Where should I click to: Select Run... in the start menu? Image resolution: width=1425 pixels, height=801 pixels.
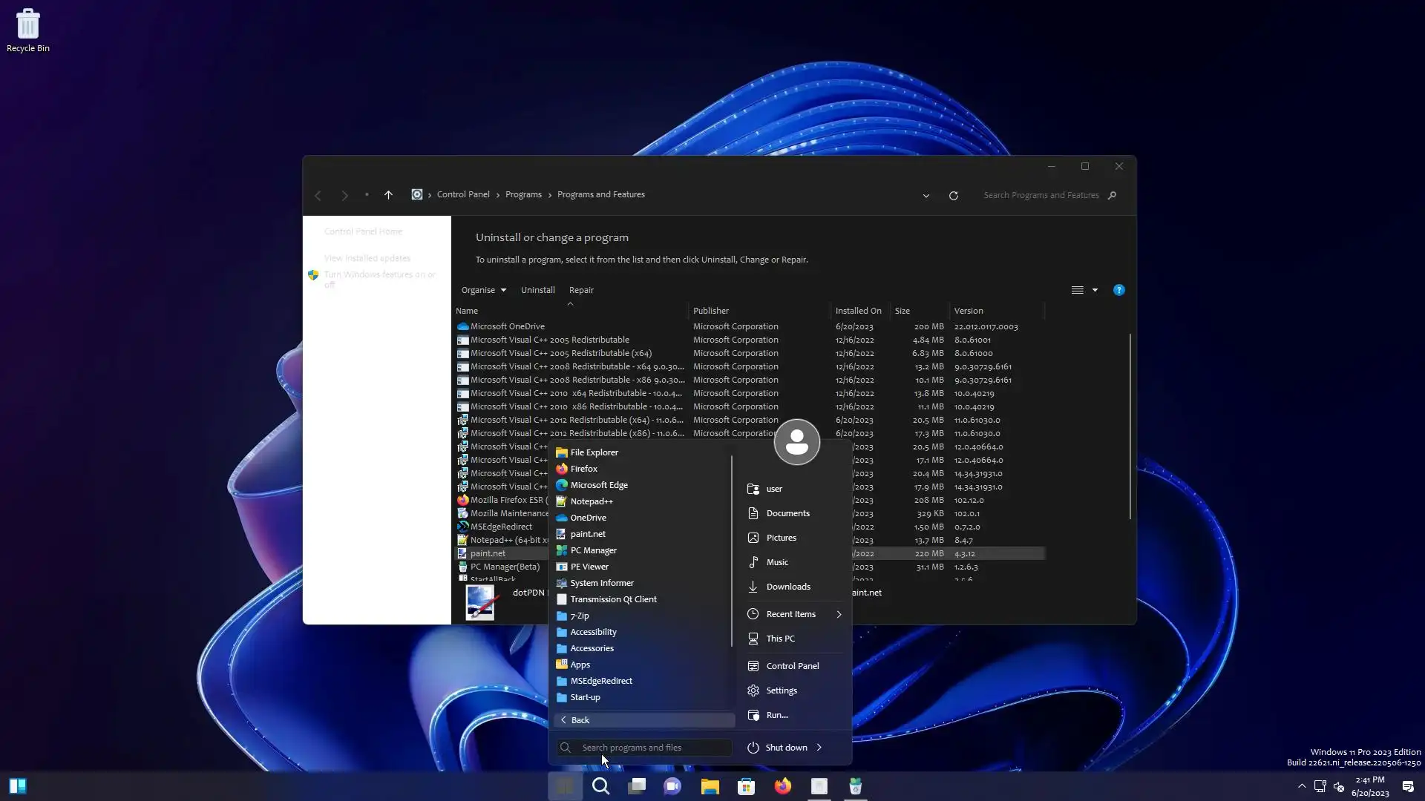coord(776,715)
